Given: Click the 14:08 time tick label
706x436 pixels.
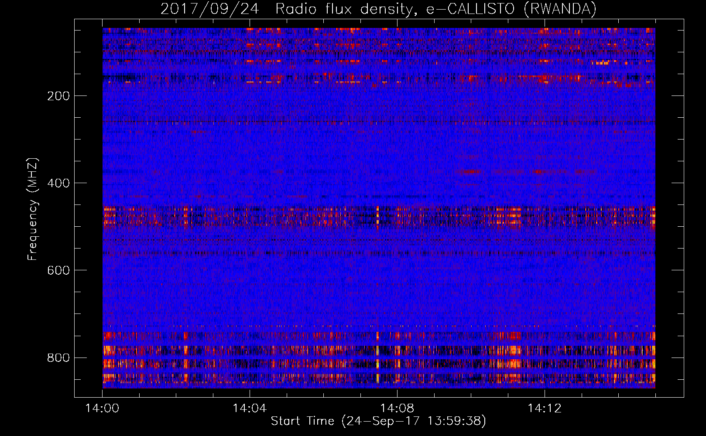Looking at the screenshot, I should (397, 409).
